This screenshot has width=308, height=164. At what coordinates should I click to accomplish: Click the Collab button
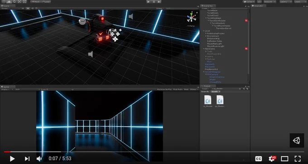pos(249,2)
